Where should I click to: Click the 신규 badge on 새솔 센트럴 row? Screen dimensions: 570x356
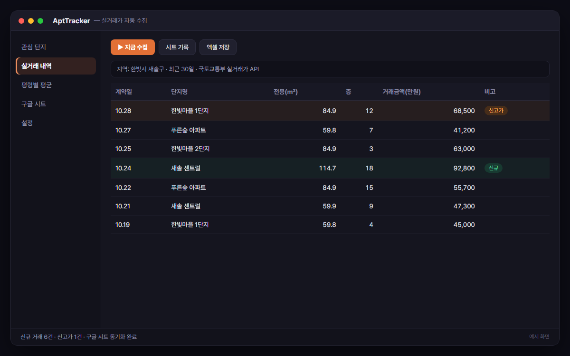tap(494, 168)
